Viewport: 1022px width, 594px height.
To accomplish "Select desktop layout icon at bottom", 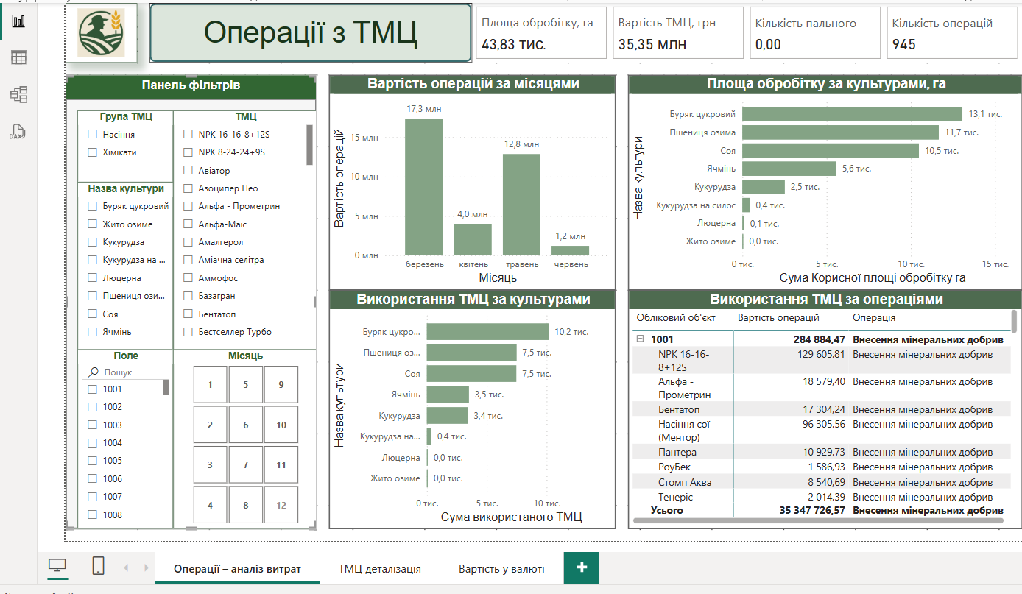I will tap(57, 566).
